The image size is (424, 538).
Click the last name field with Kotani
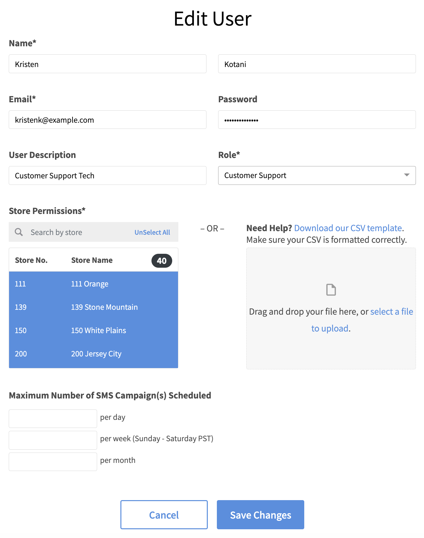(x=317, y=64)
